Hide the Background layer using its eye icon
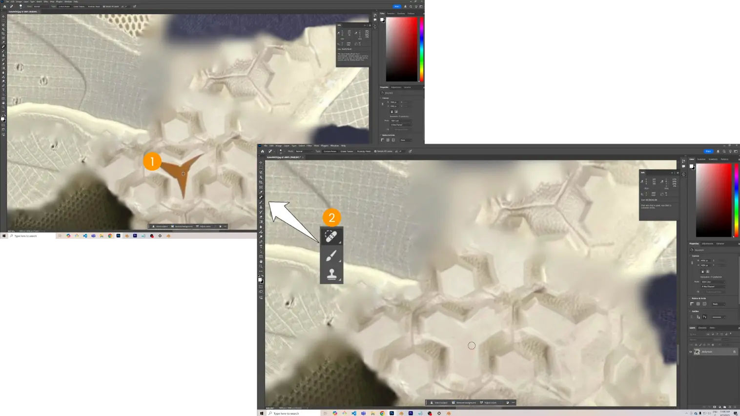The image size is (740, 416). click(x=691, y=352)
